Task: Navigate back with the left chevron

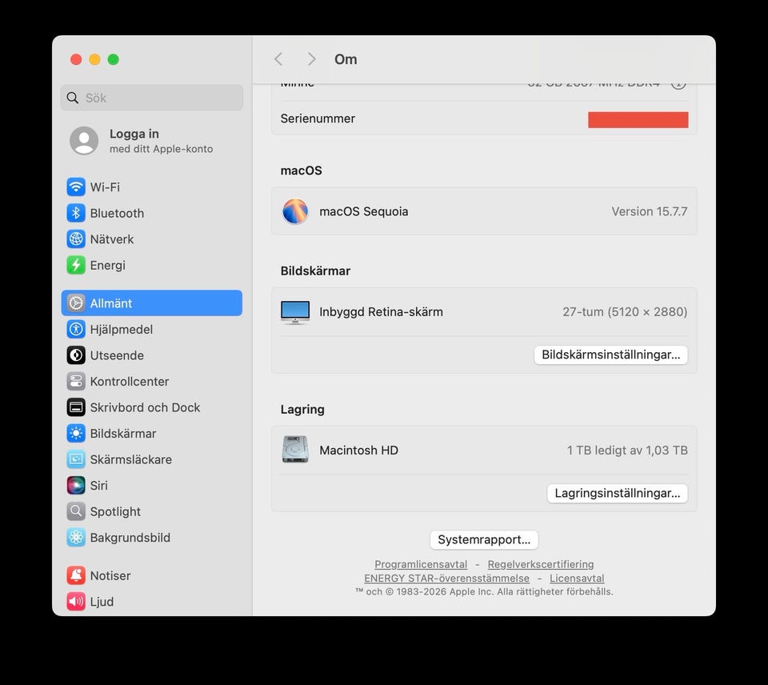Action: tap(278, 59)
